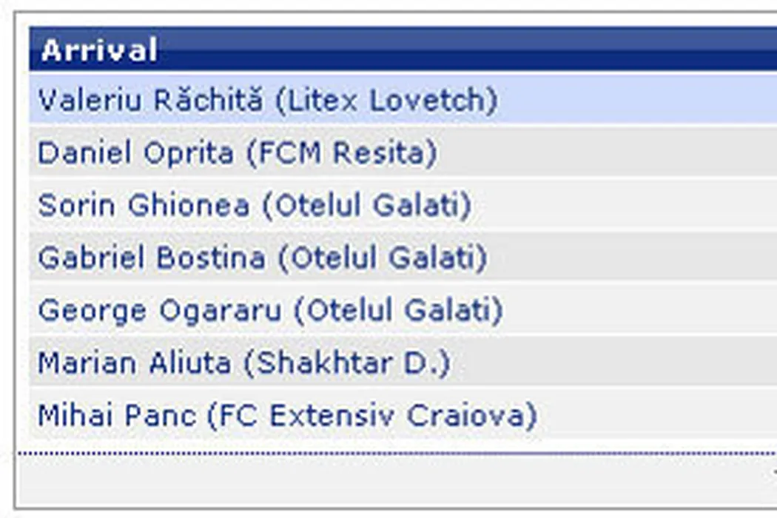Click Litex Lovetch club text
This screenshot has width=777, height=518.
[x=386, y=100]
